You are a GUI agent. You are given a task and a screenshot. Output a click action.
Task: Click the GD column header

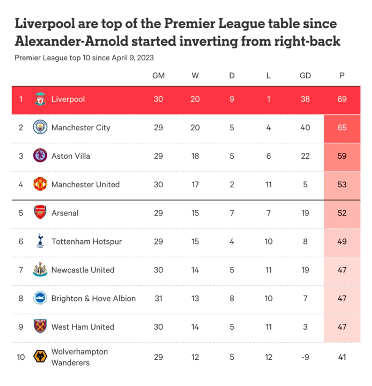coord(305,76)
